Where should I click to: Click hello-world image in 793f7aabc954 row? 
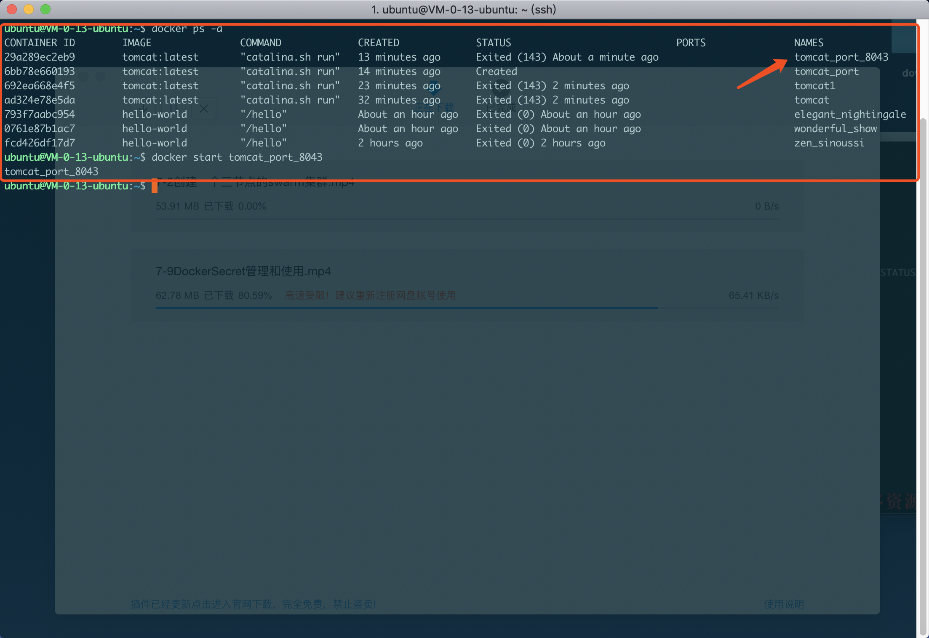point(155,114)
